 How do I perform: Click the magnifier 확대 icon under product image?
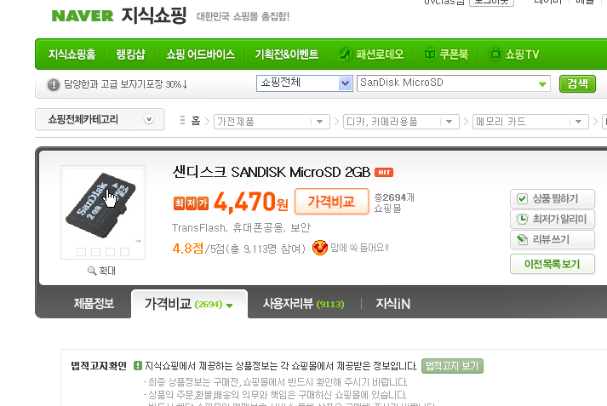[92, 271]
